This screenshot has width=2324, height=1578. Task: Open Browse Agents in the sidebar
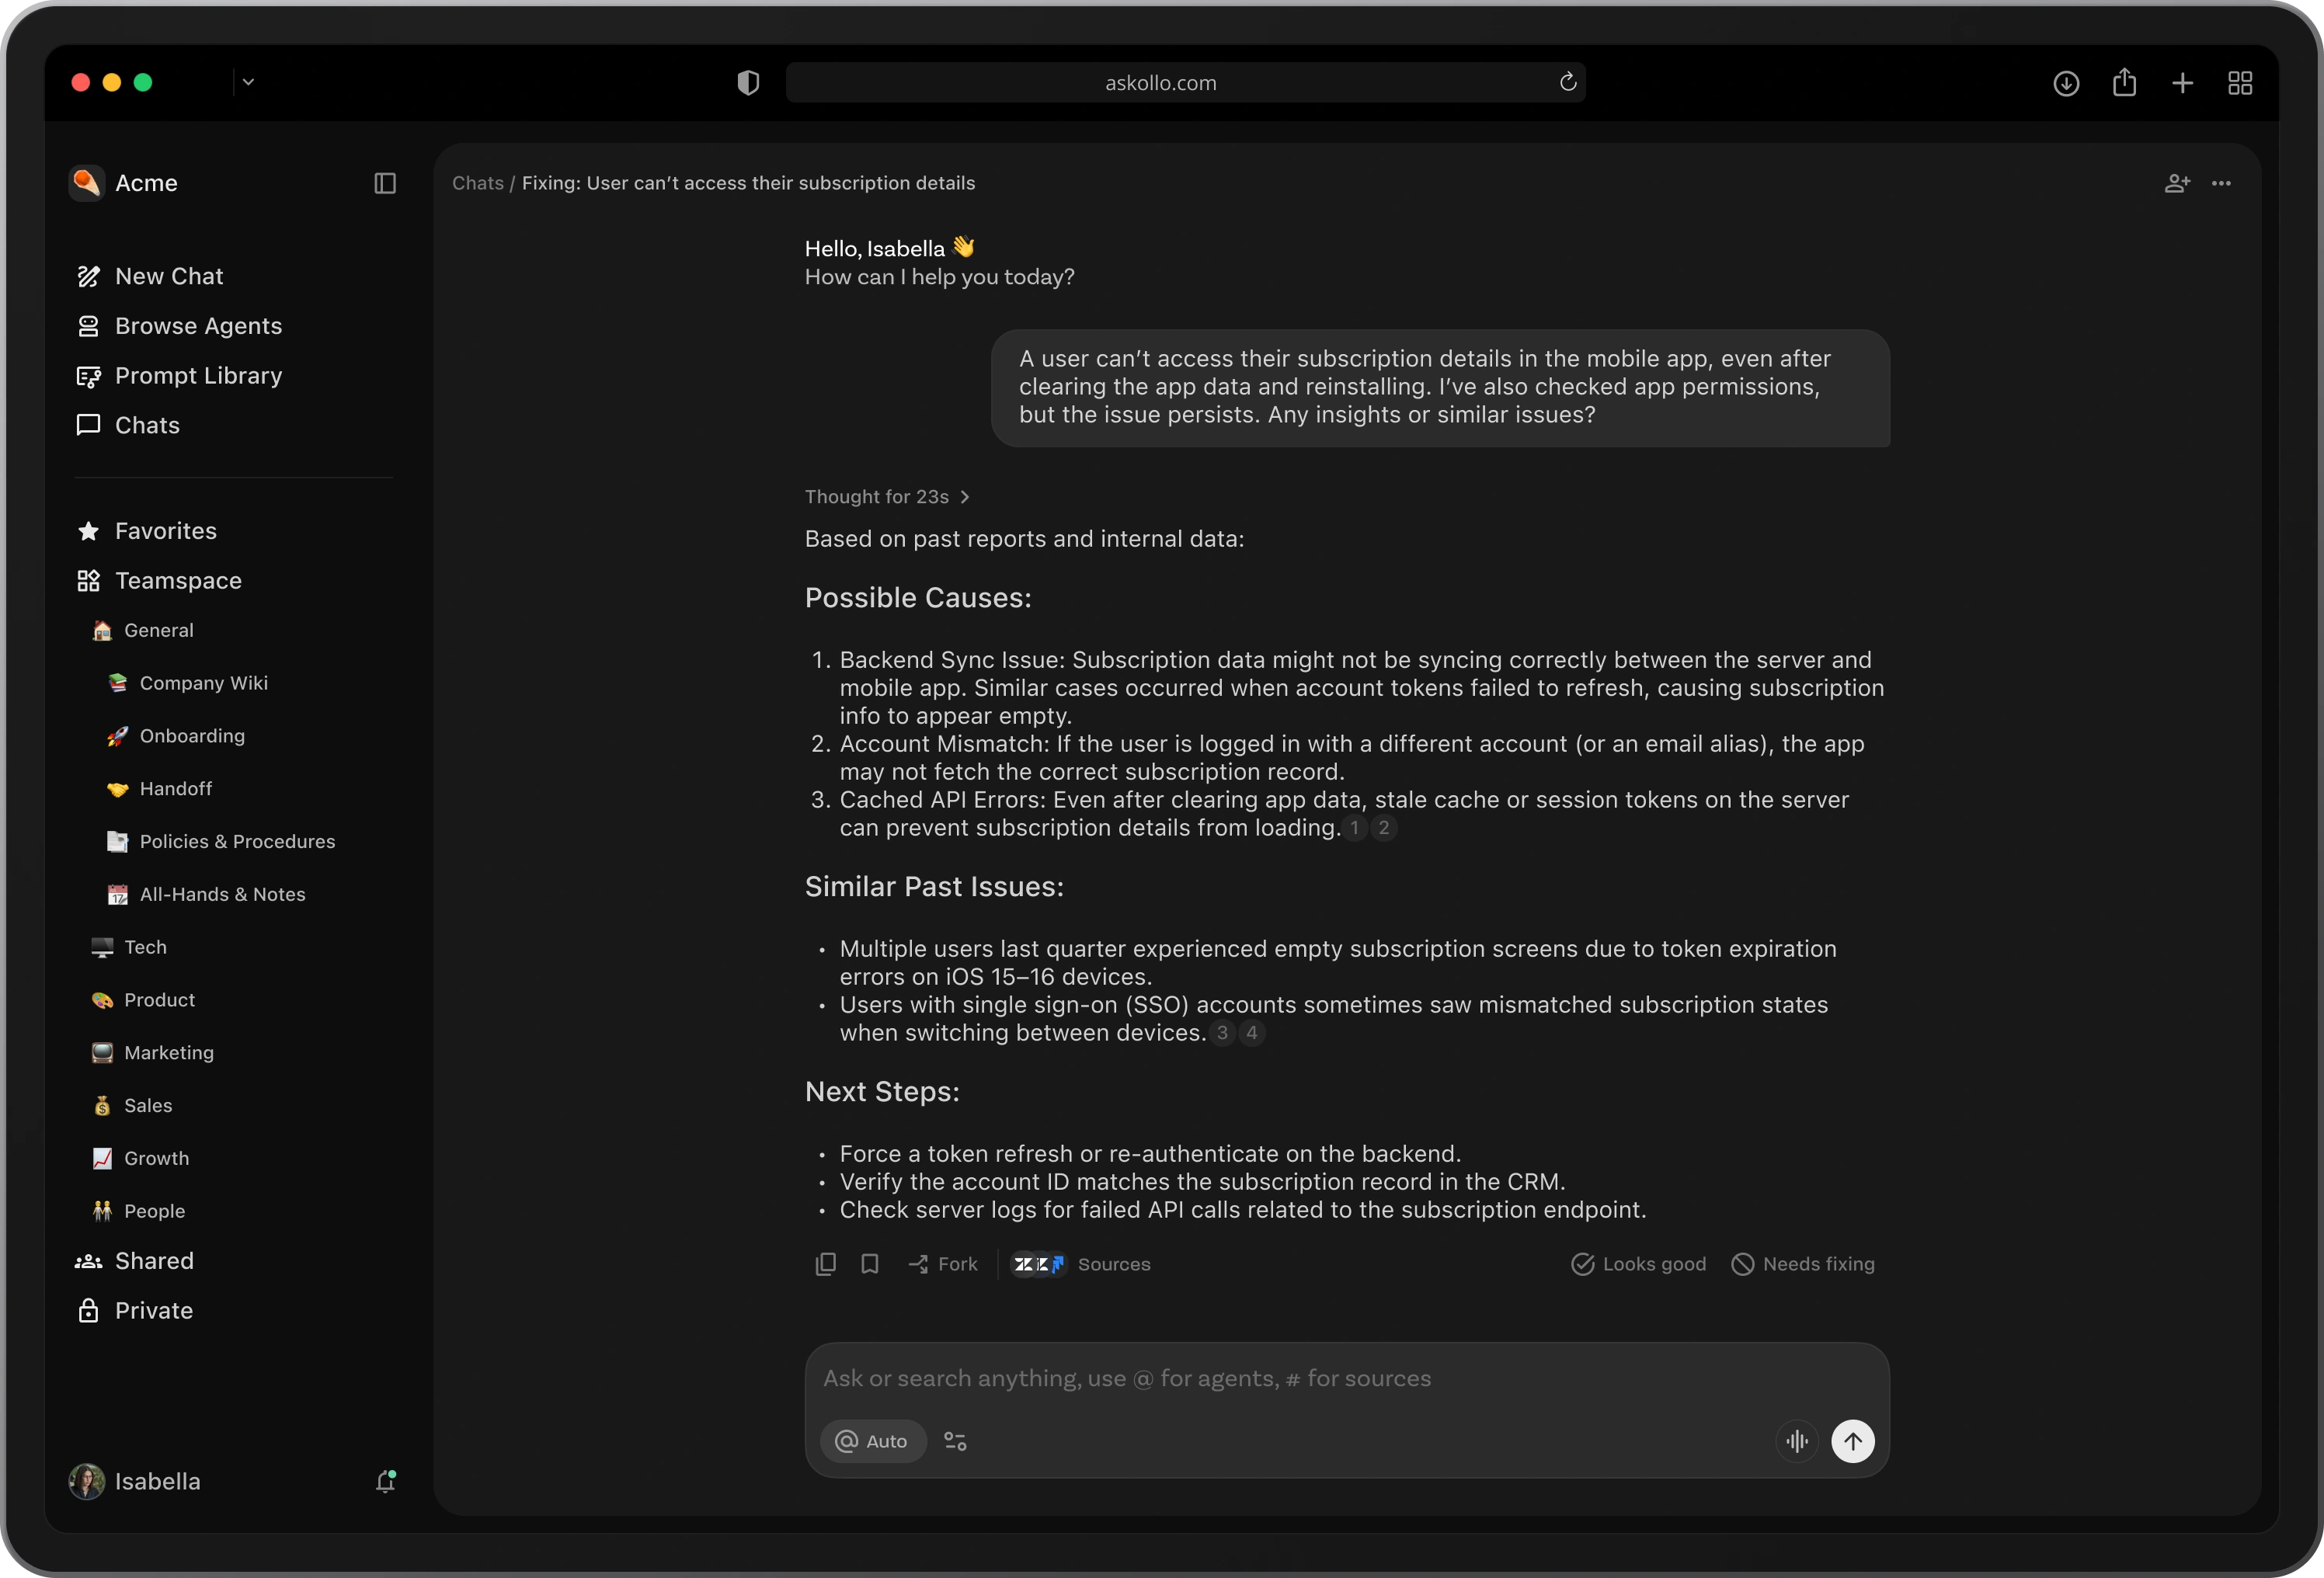coord(198,326)
